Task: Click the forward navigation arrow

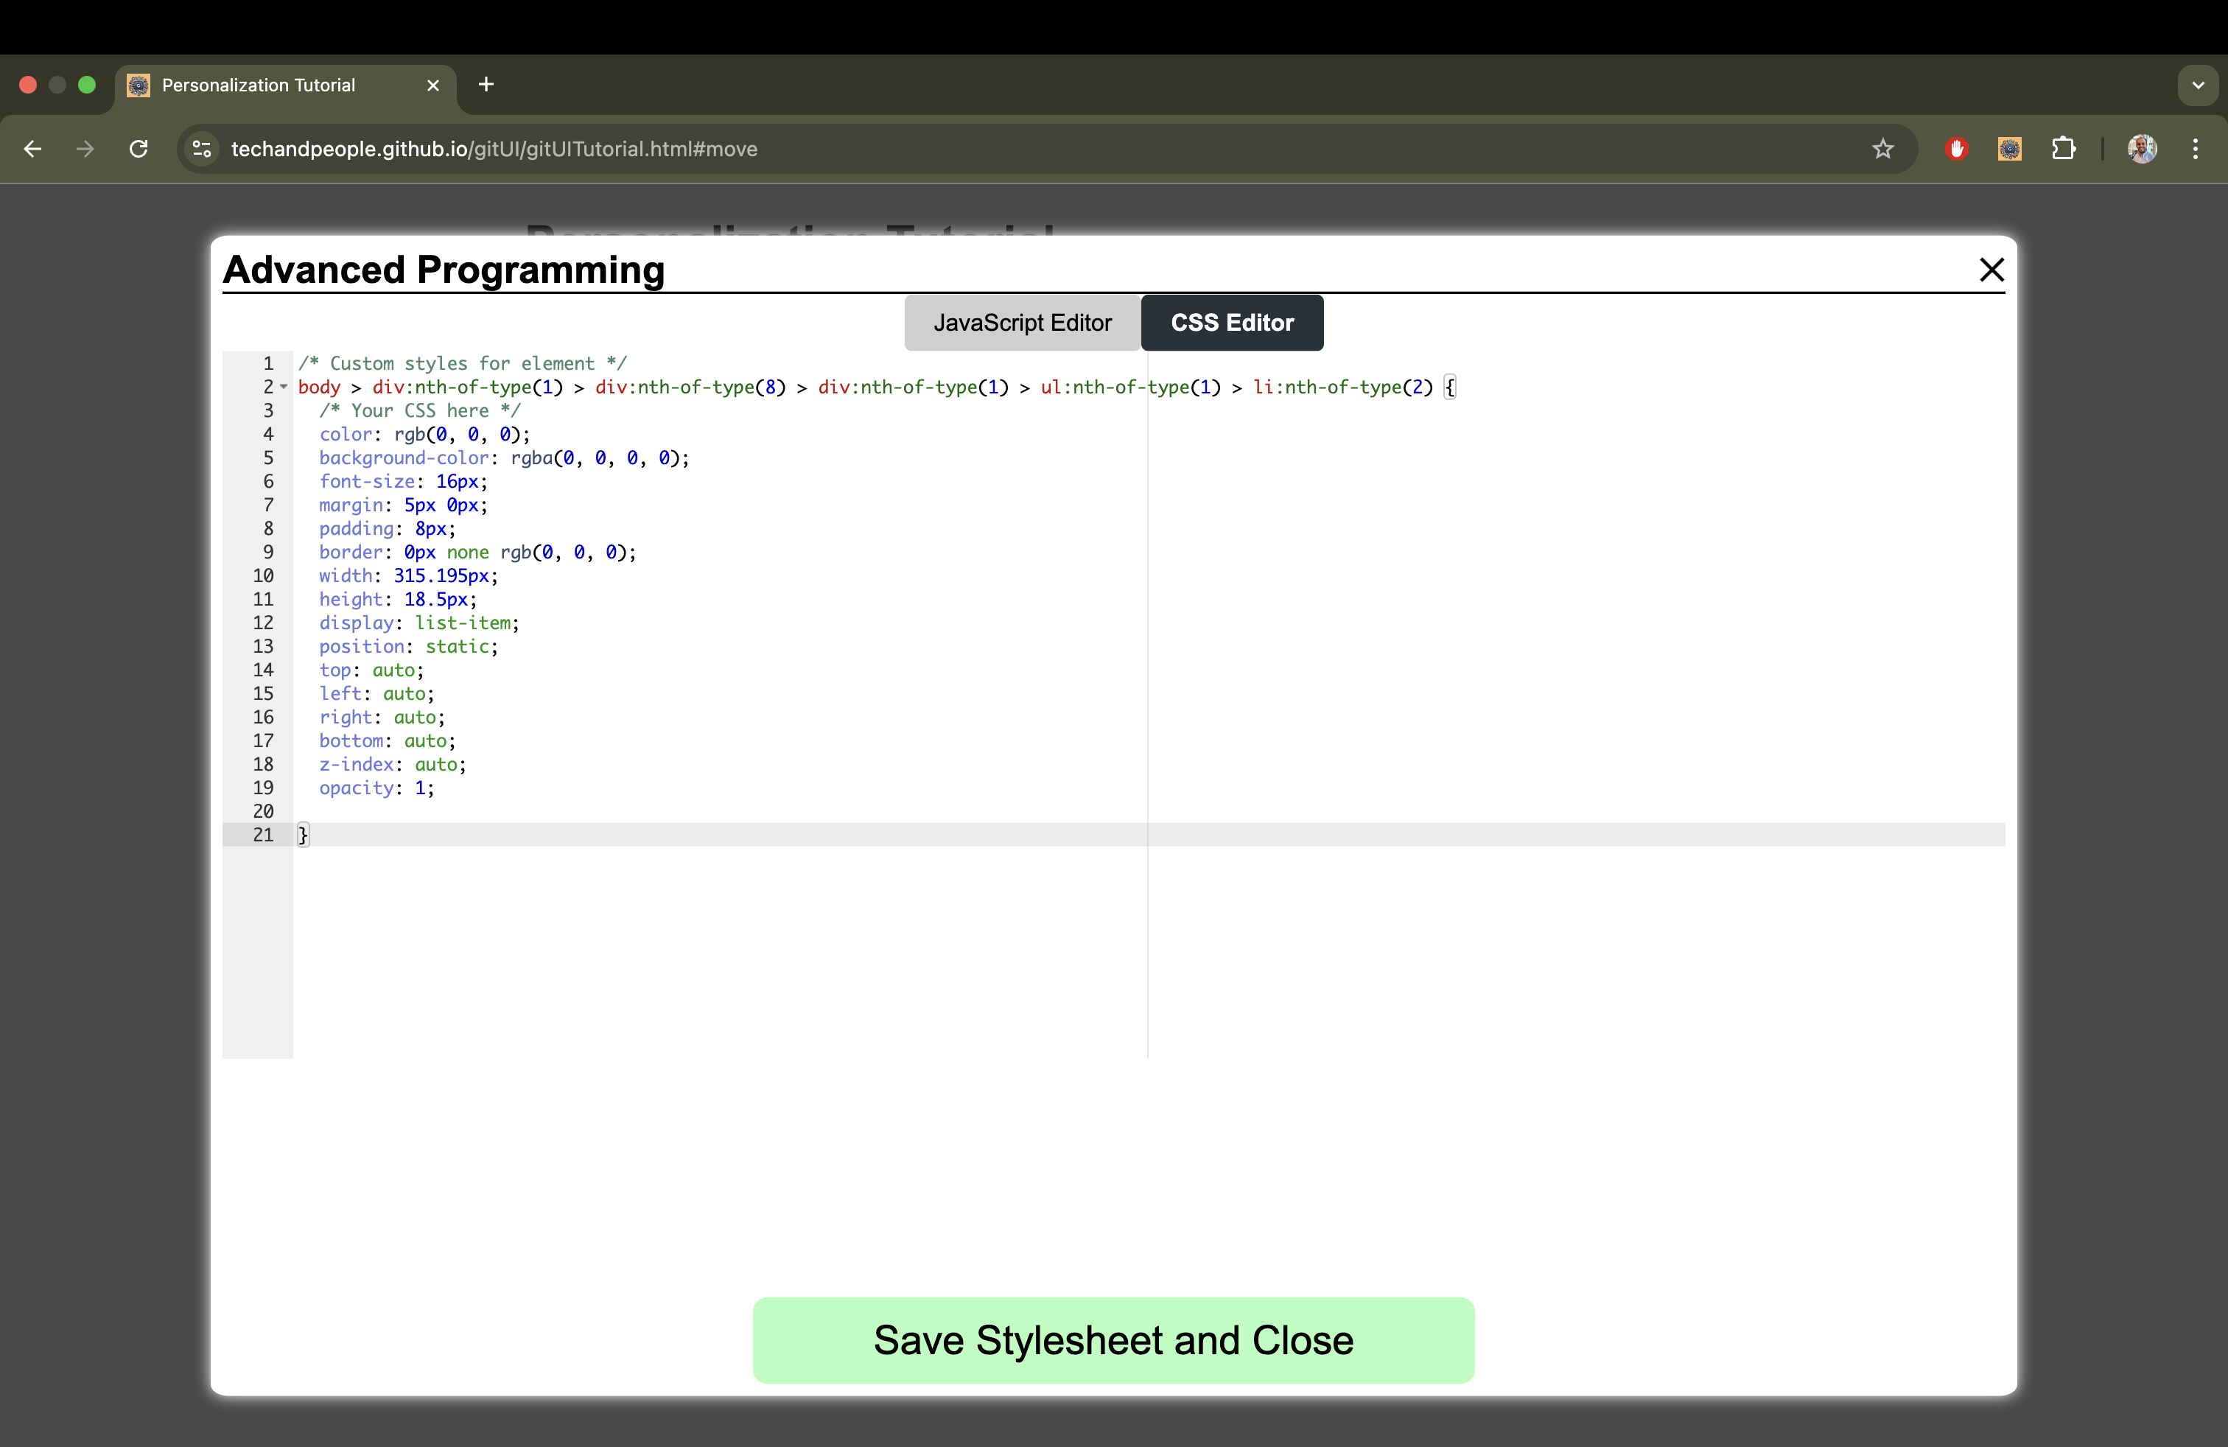Action: tap(85, 149)
